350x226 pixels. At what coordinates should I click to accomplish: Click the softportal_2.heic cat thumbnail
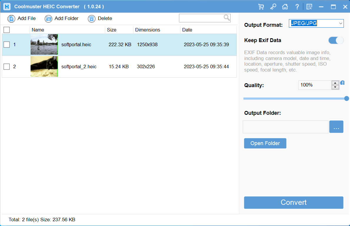[x=44, y=67]
